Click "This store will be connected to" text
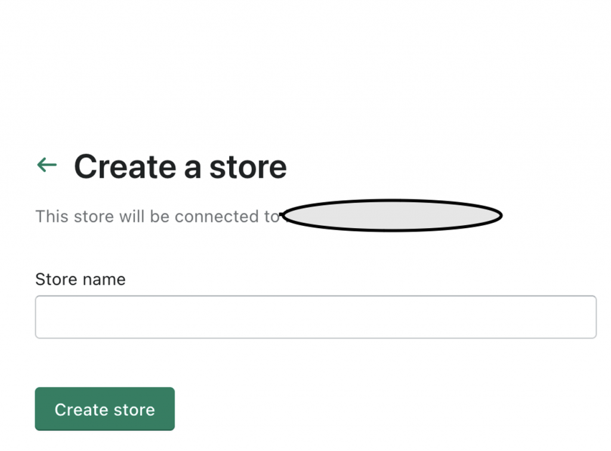 pyautogui.click(x=156, y=216)
